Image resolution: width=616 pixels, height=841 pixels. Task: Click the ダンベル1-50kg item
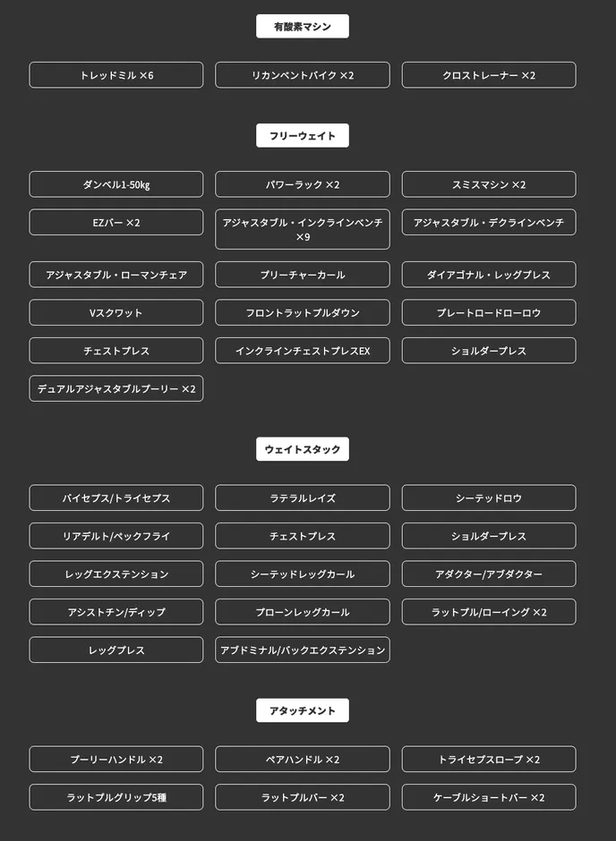(115, 184)
